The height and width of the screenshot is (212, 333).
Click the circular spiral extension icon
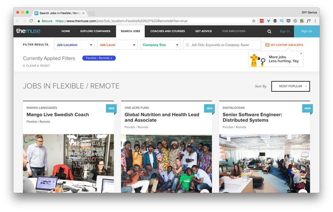click(x=295, y=21)
